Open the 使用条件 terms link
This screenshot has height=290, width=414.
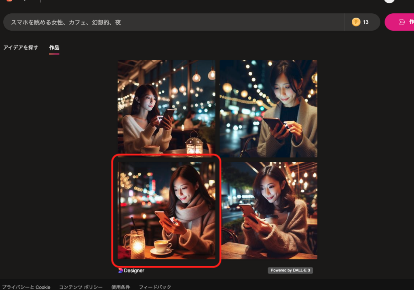point(120,287)
